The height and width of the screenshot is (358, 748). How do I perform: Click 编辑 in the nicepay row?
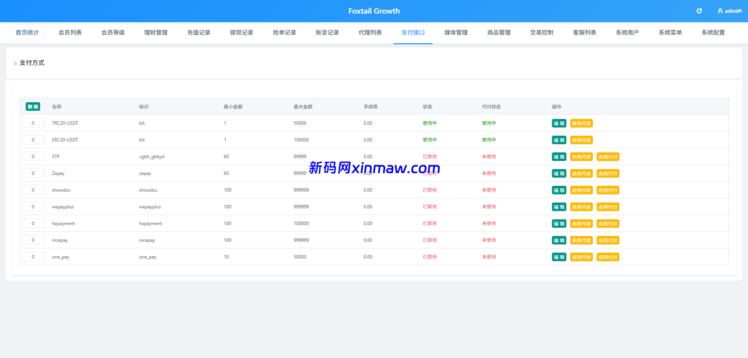559,240
